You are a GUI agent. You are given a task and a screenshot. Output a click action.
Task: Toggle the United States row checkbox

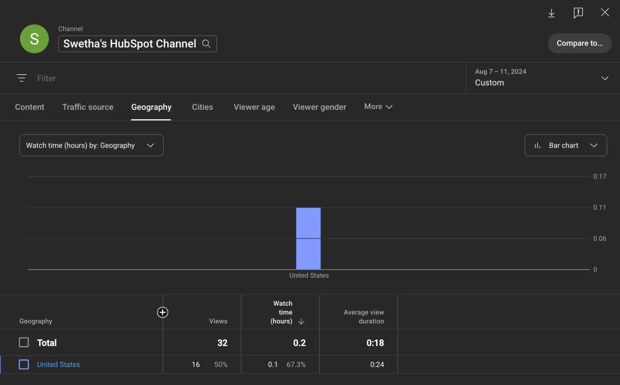coord(24,364)
